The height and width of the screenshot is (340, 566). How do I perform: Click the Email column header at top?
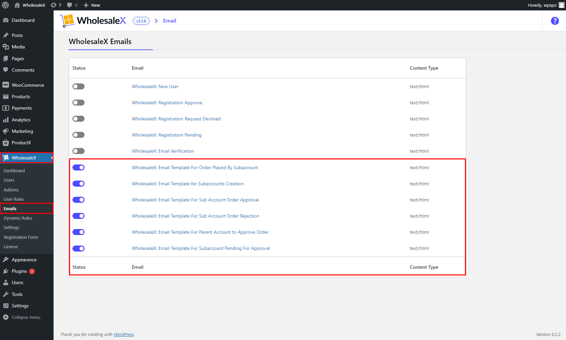137,68
